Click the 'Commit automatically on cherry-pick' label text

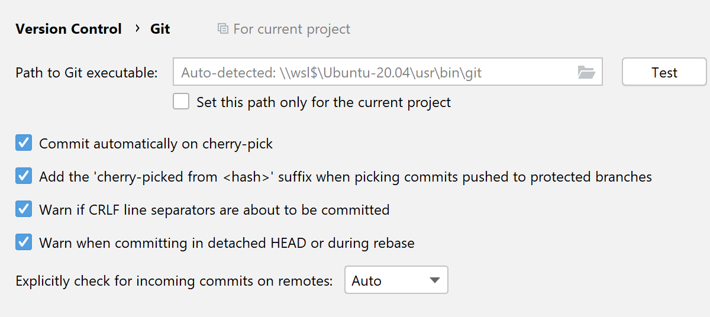[156, 143]
